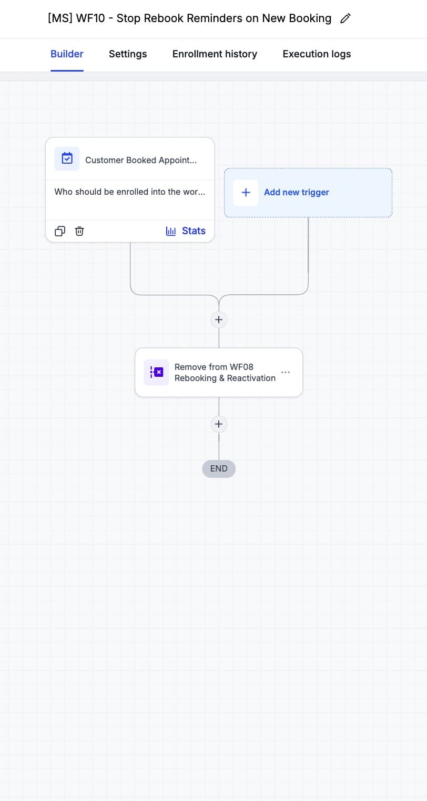The height and width of the screenshot is (801, 427).
Task: Switch to the Builder tab
Action: pos(67,54)
